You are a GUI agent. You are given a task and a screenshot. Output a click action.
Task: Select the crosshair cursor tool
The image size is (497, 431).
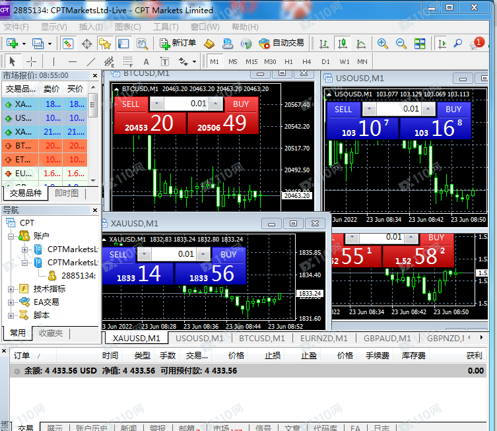point(32,61)
